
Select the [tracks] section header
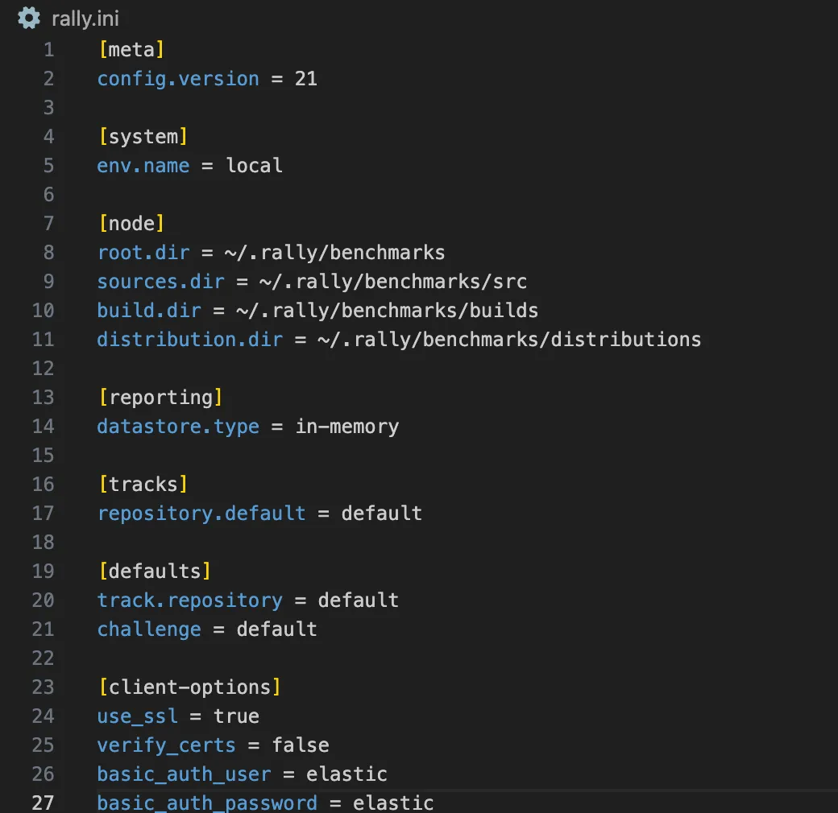tap(143, 484)
